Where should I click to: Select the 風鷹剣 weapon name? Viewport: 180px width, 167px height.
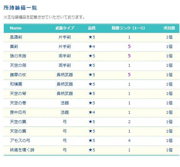[x=16, y=37]
